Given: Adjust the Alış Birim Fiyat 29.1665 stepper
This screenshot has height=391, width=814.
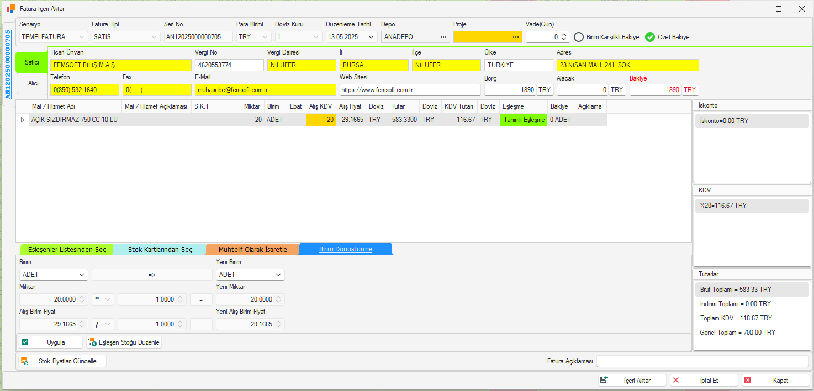Looking at the screenshot, I should [82, 324].
